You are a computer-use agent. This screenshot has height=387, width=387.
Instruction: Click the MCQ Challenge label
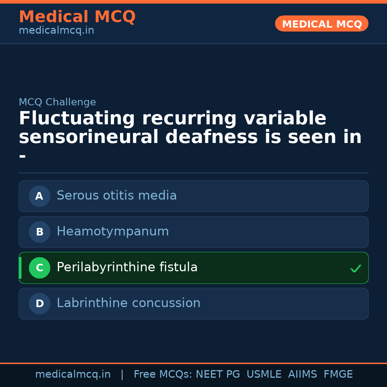tap(57, 102)
